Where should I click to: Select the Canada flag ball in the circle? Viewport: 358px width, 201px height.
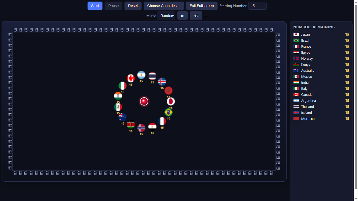(x=131, y=78)
